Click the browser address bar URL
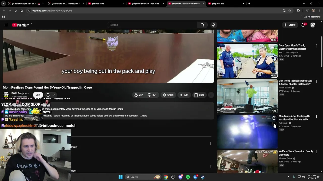 [52, 11]
